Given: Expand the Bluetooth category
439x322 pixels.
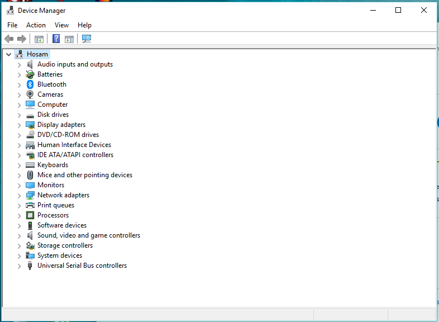Looking at the screenshot, I should click(19, 85).
